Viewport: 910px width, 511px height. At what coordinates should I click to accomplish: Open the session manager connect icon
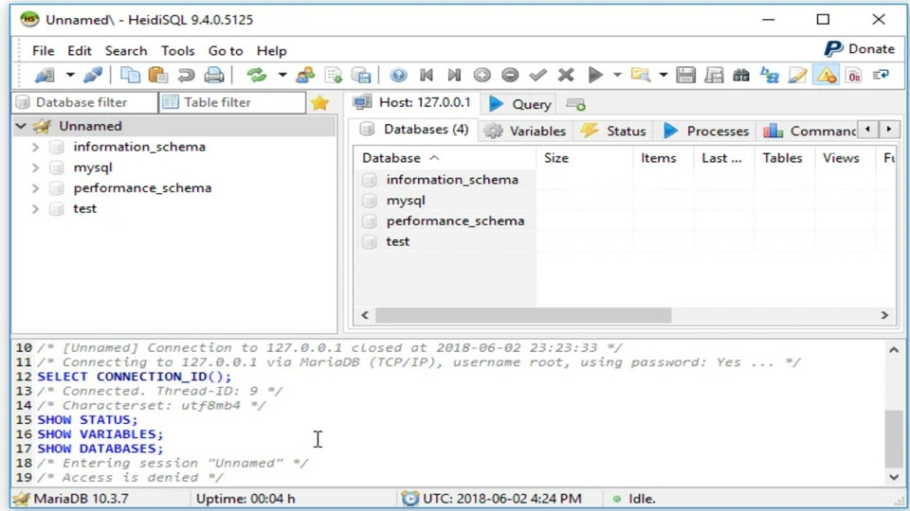[45, 76]
